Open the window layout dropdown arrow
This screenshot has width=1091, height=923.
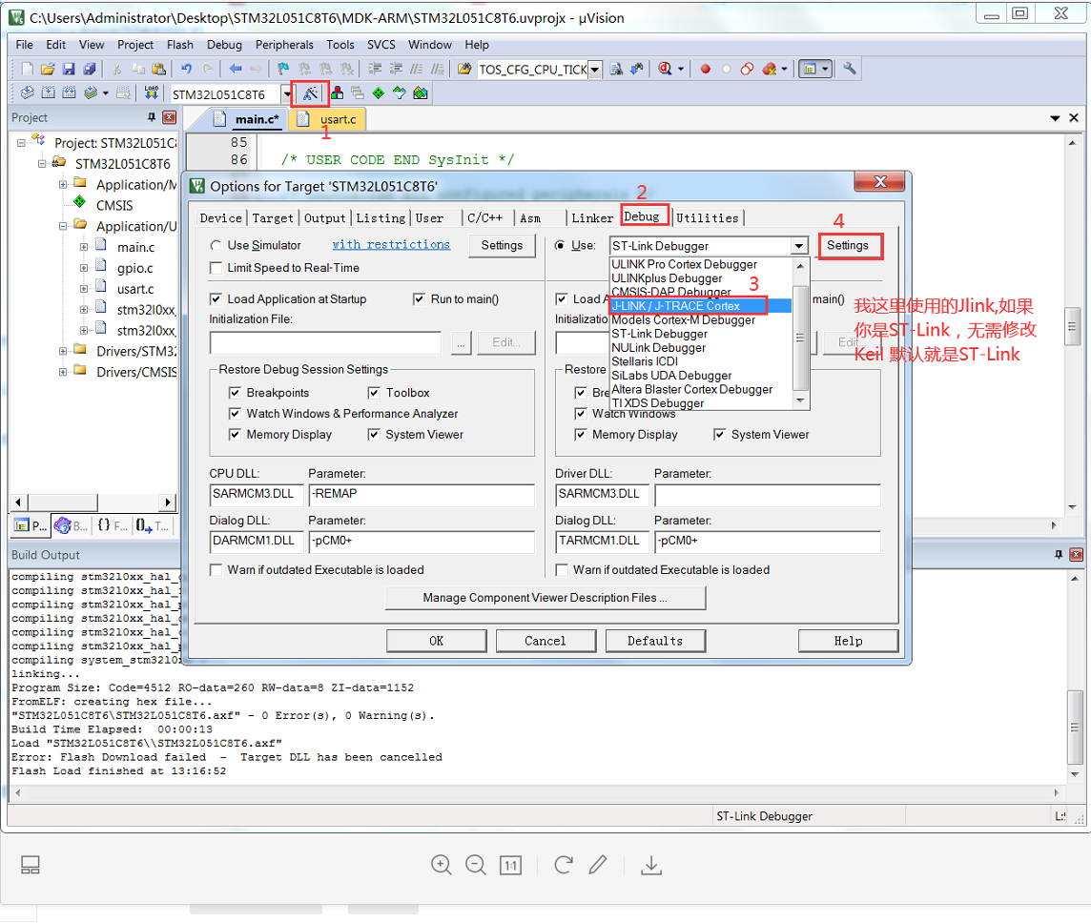tap(825, 69)
